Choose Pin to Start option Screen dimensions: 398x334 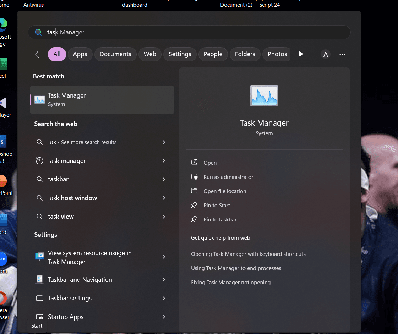point(217,206)
